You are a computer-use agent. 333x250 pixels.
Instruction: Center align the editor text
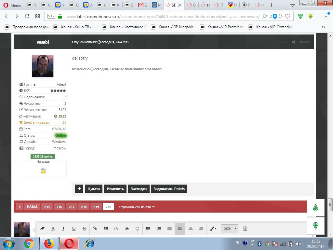click(191, 229)
